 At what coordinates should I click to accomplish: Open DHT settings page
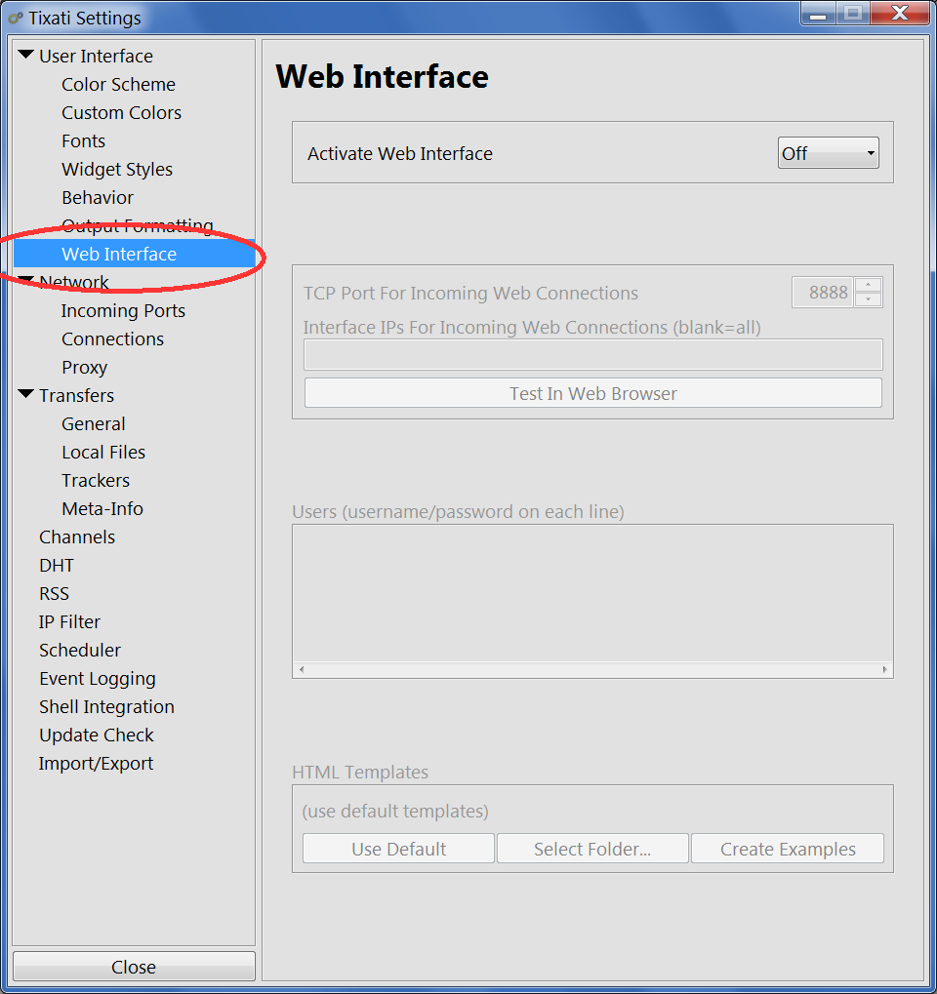57,566
